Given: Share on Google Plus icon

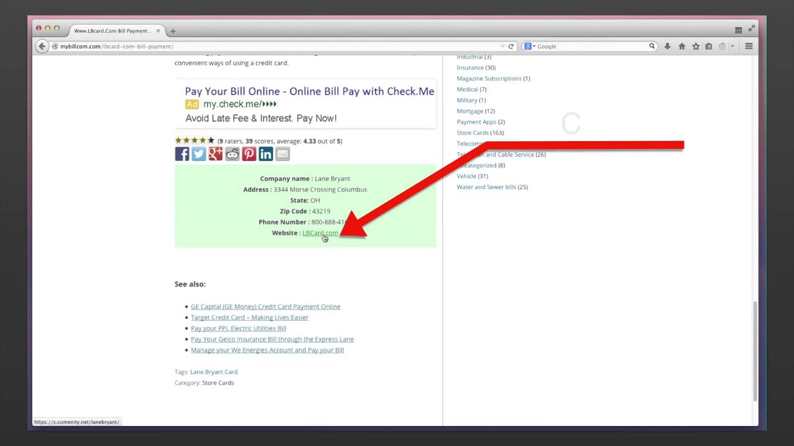Looking at the screenshot, I should [x=215, y=154].
